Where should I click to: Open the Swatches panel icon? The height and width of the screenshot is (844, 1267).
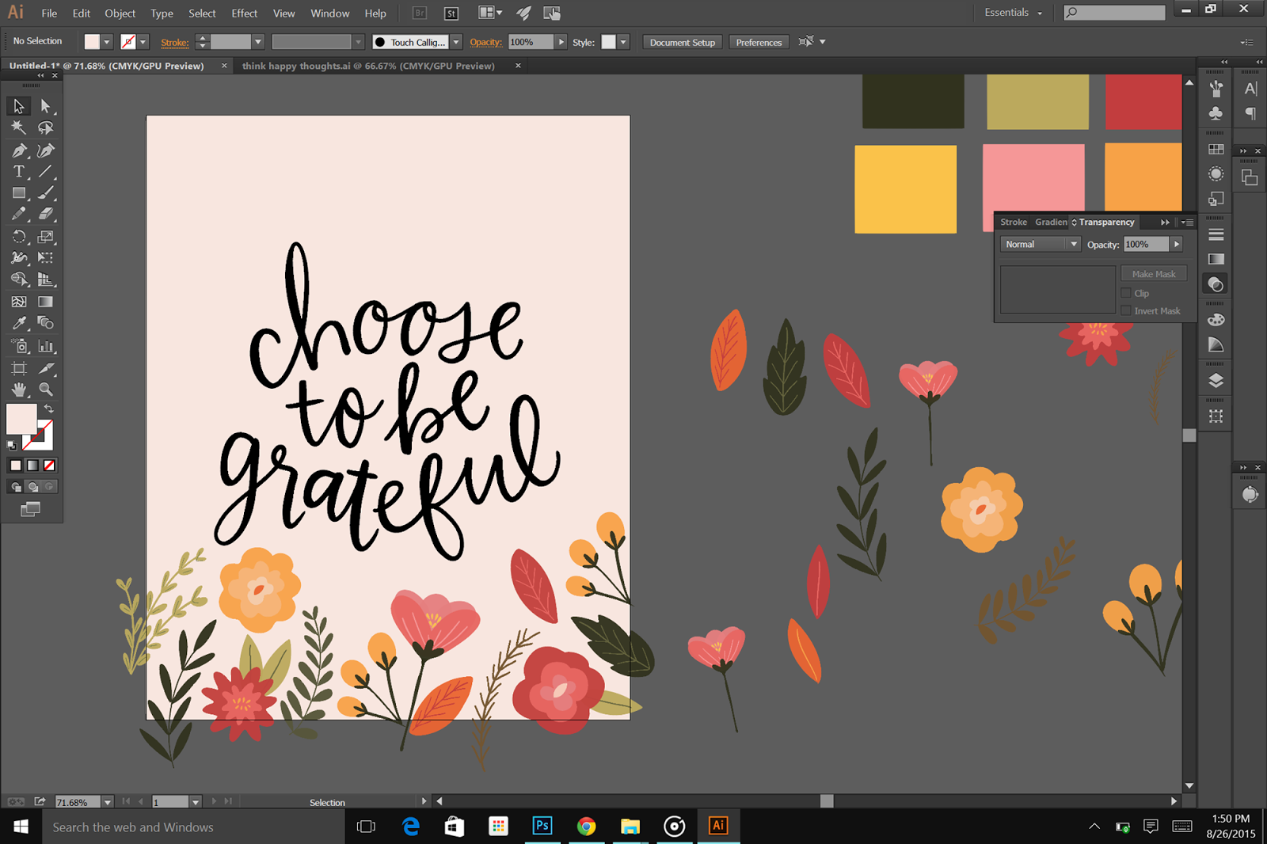click(1216, 149)
